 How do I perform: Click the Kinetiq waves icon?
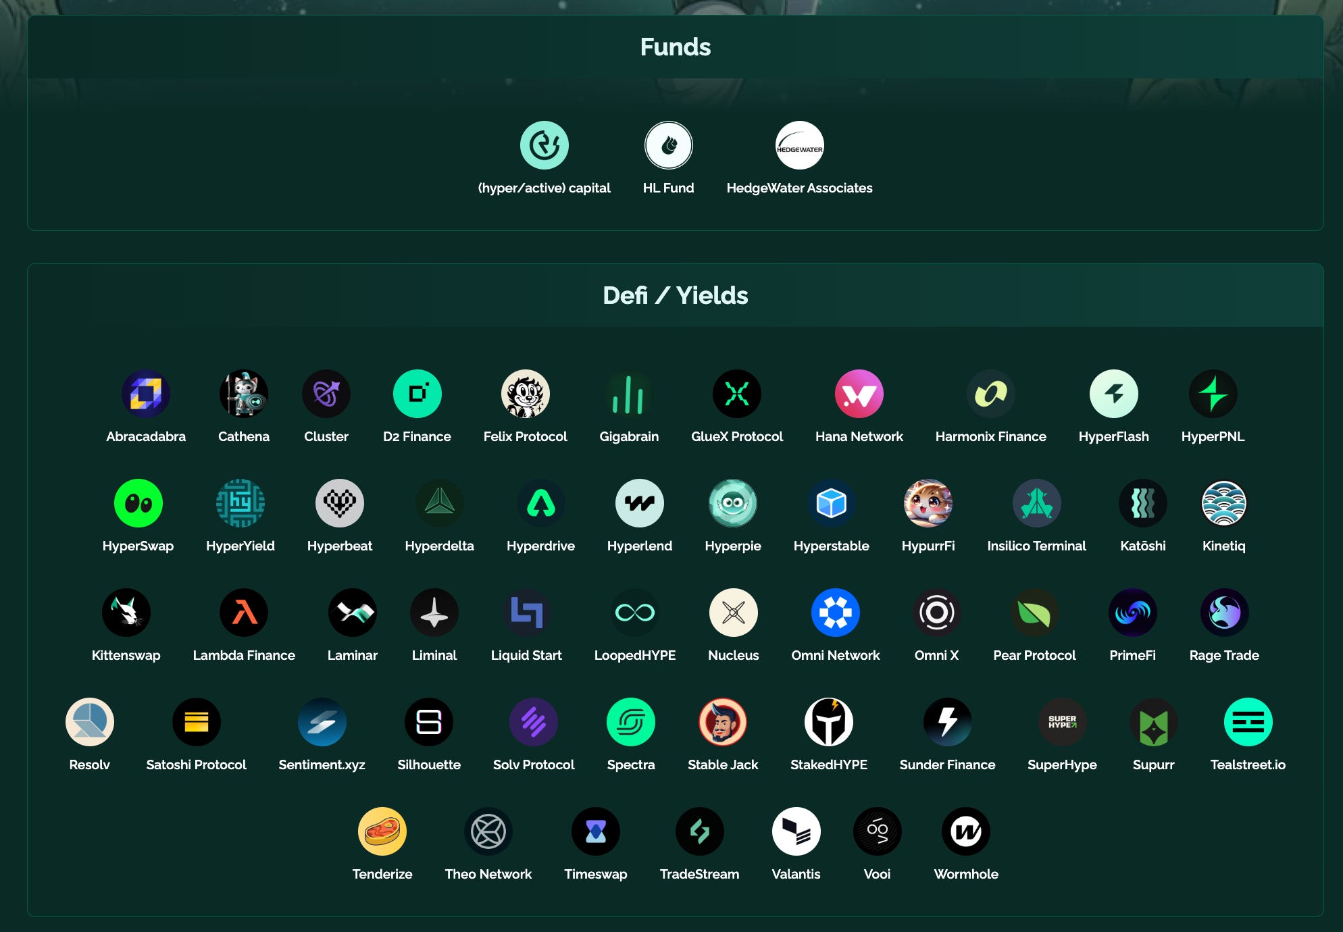click(1224, 503)
